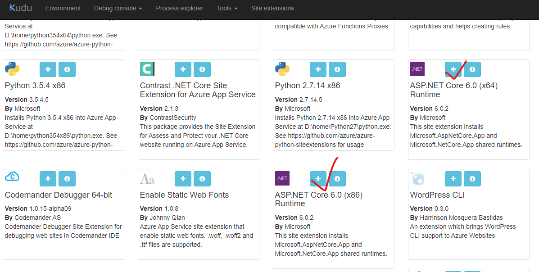The height and width of the screenshot is (272, 539).
Task: Click the Python logo of Python 2.7.14 x86
Action: (x=282, y=69)
